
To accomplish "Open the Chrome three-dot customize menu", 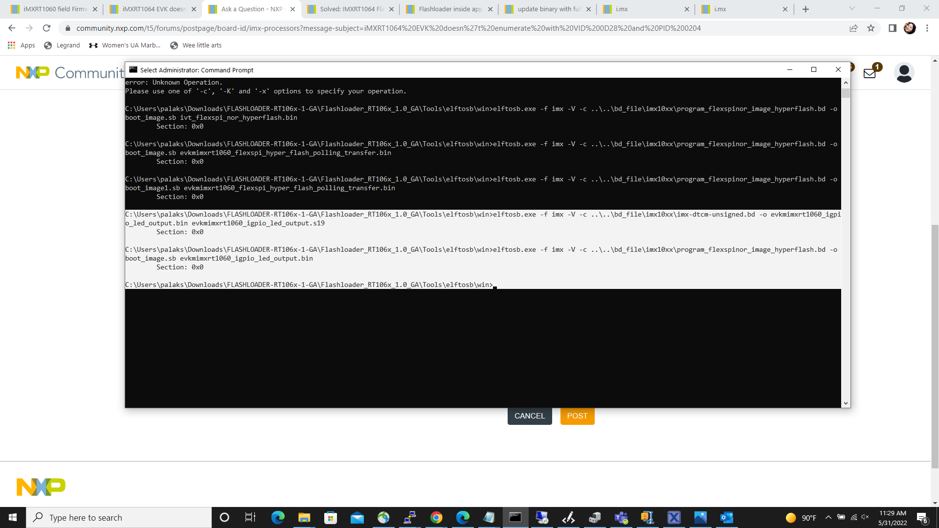I will click(x=927, y=28).
